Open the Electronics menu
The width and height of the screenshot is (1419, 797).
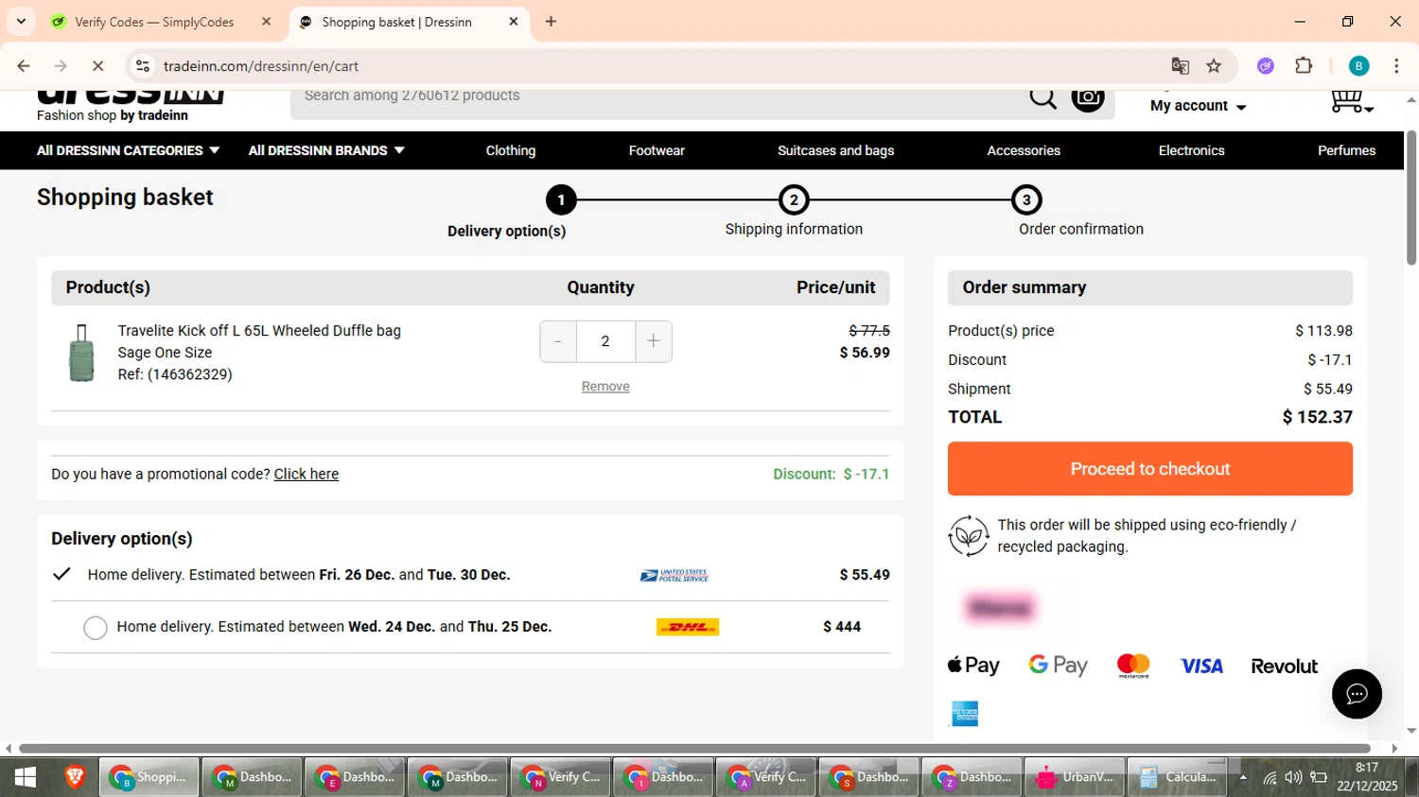(x=1191, y=150)
